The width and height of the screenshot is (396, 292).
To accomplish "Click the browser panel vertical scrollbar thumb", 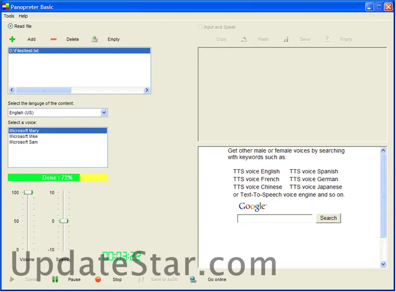I will click(x=383, y=196).
